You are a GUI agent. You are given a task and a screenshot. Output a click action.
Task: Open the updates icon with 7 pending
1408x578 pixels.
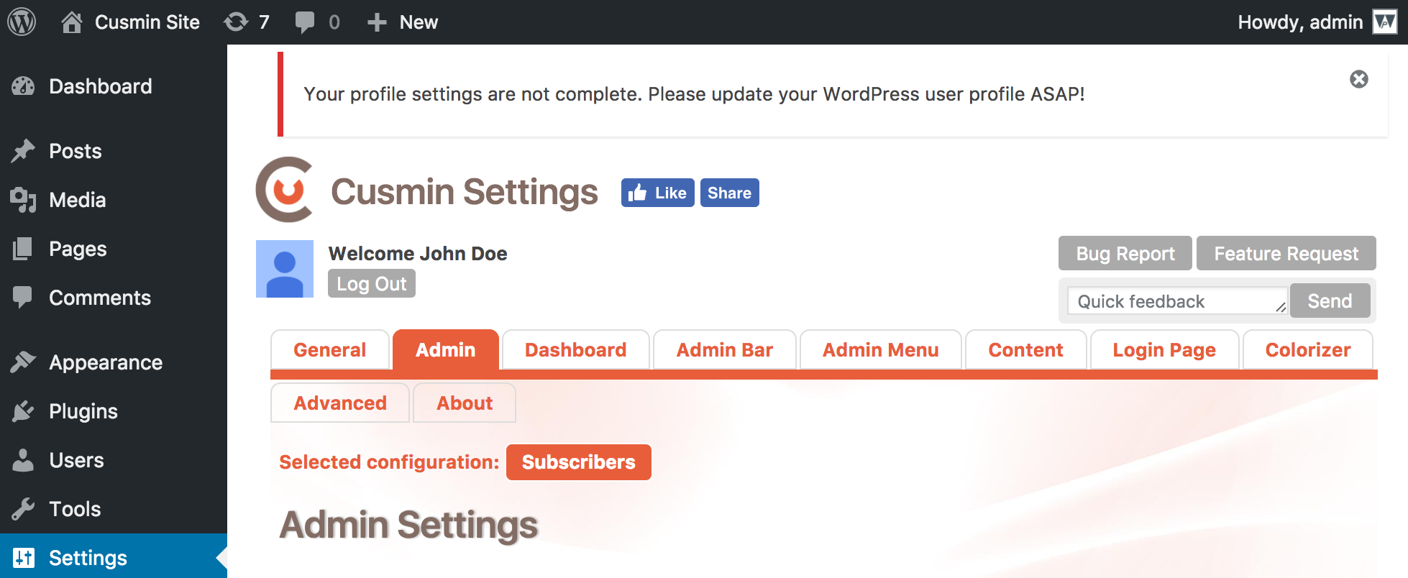[236, 22]
